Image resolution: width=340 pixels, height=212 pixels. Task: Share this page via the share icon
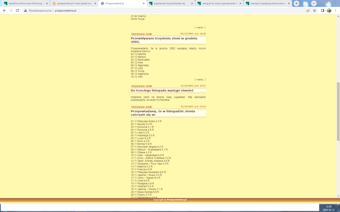(308, 10)
